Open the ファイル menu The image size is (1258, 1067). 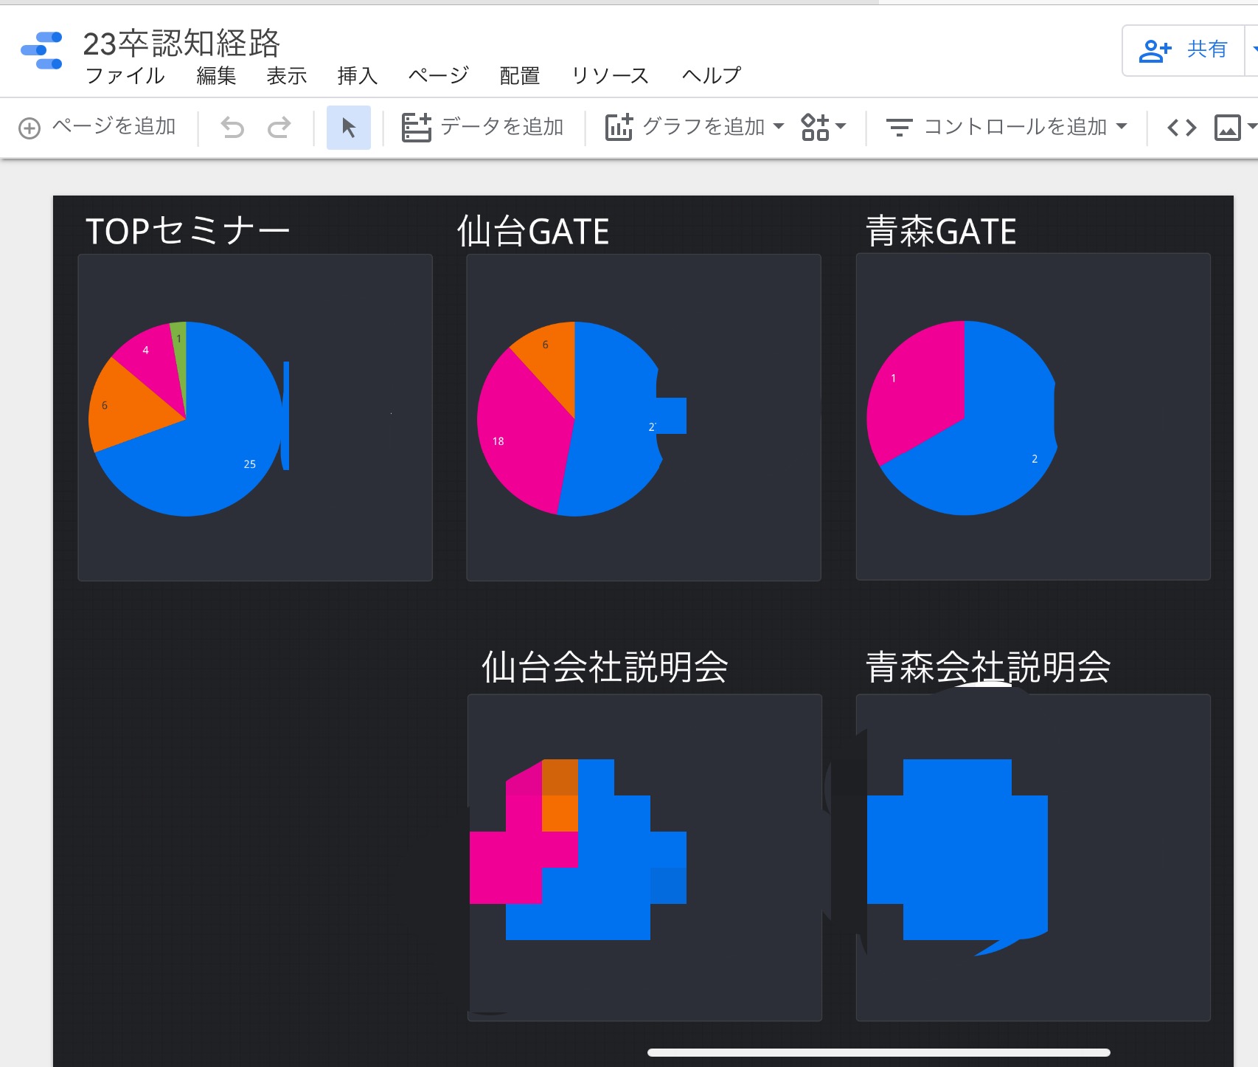click(125, 75)
